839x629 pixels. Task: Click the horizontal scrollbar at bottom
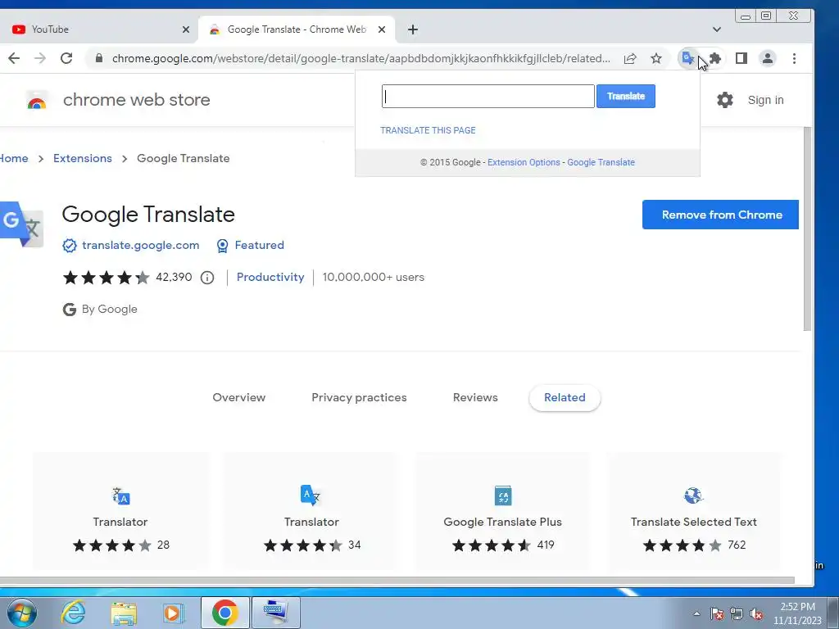point(397,581)
